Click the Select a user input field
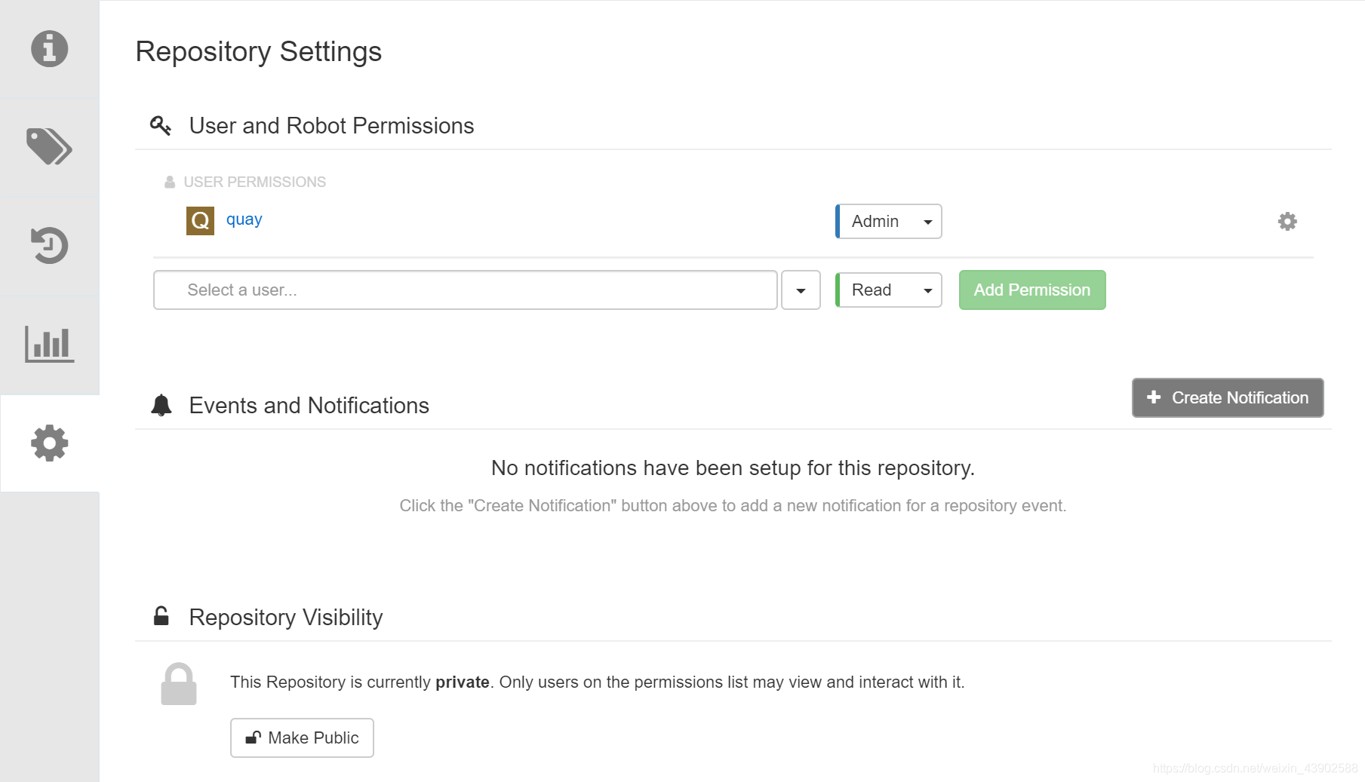The image size is (1365, 782). [465, 290]
